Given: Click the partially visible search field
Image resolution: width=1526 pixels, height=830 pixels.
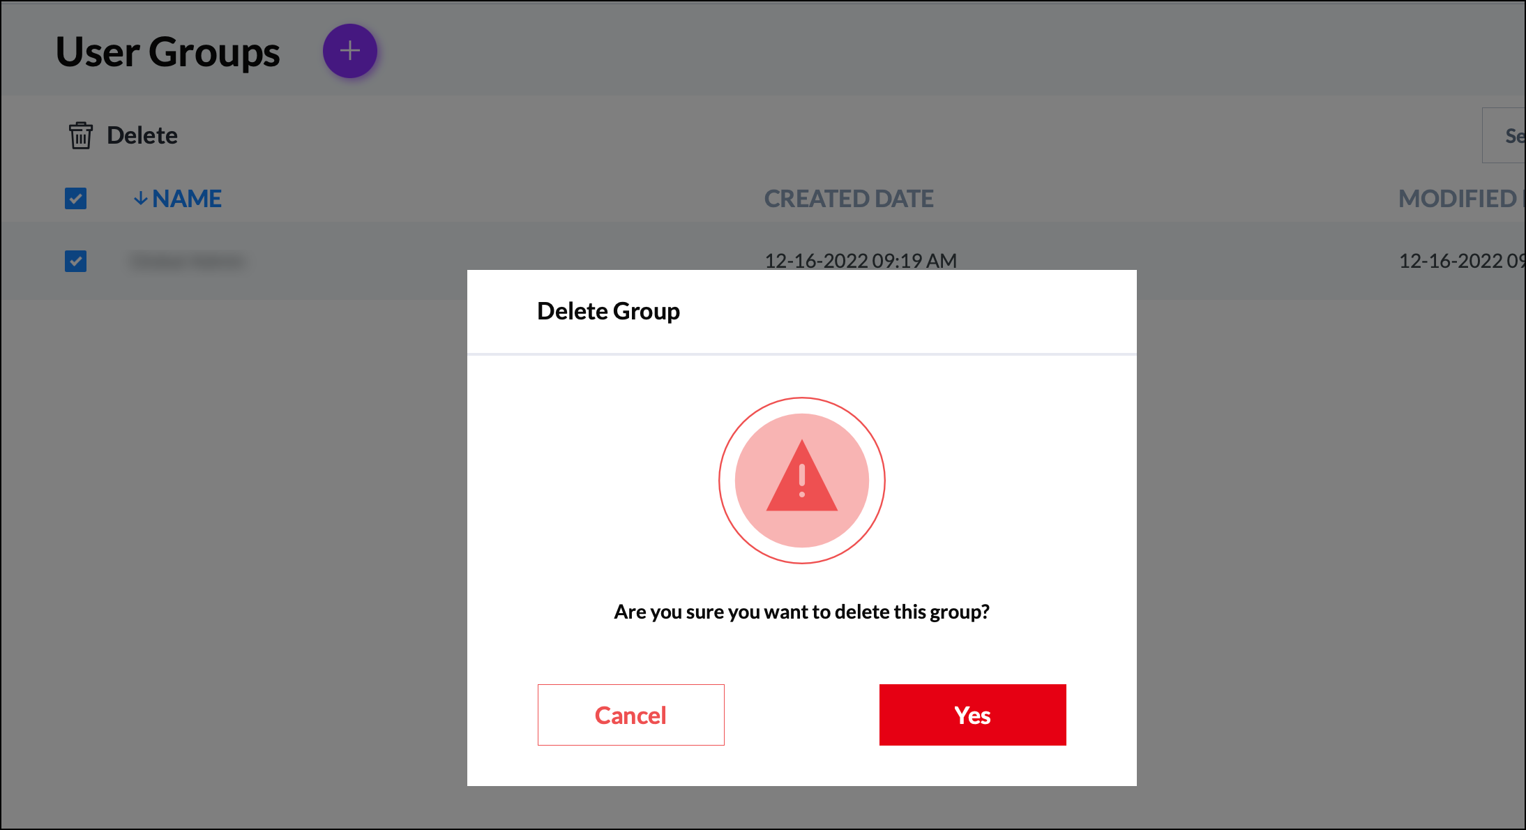Looking at the screenshot, I should [x=1504, y=135].
